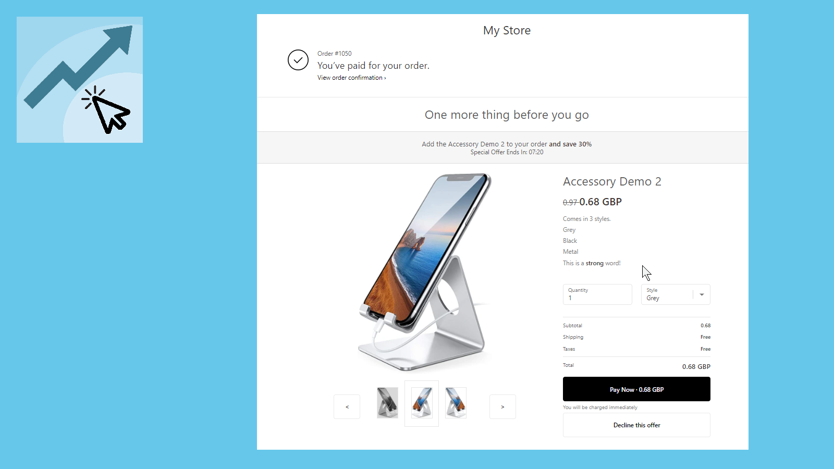Click the Style Grey combo box
This screenshot has height=469, width=834.
point(676,294)
